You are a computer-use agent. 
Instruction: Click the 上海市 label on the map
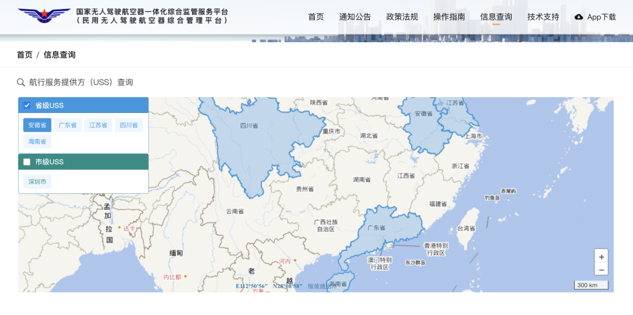[473, 136]
